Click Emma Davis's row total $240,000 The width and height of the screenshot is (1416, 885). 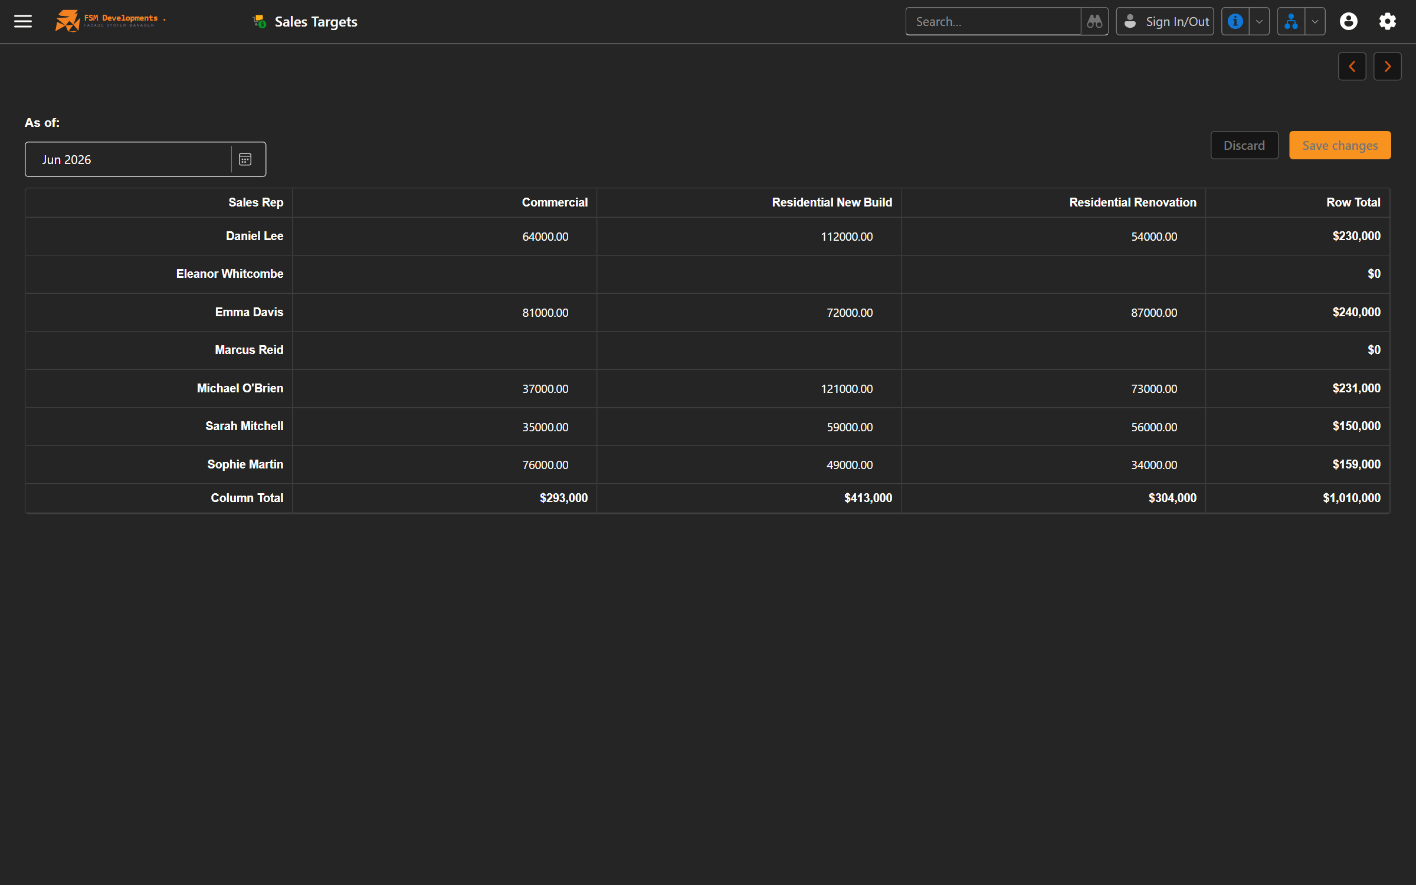click(1356, 312)
